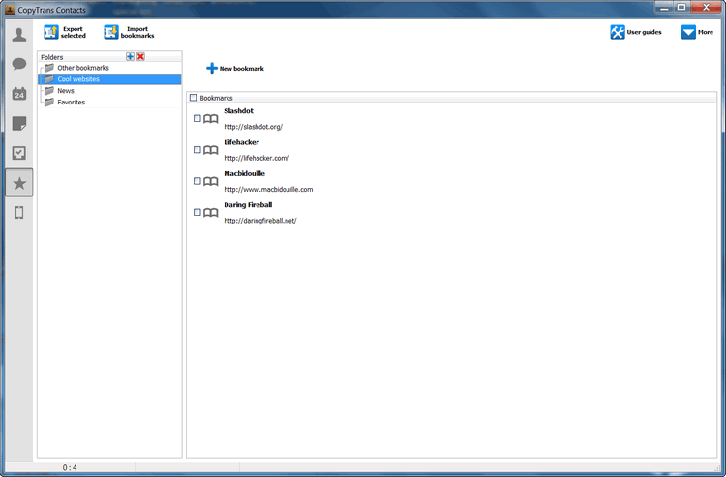This screenshot has height=477, width=726.
Task: Click the News folder icon
Action: (49, 91)
